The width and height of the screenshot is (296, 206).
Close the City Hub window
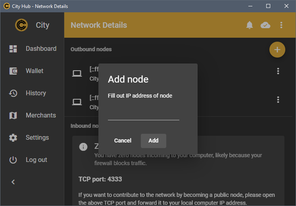tap(286, 6)
